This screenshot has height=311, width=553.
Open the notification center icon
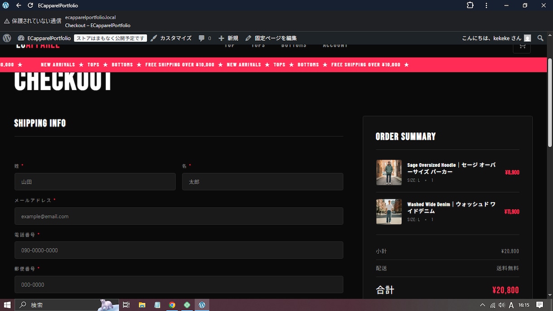(x=540, y=305)
